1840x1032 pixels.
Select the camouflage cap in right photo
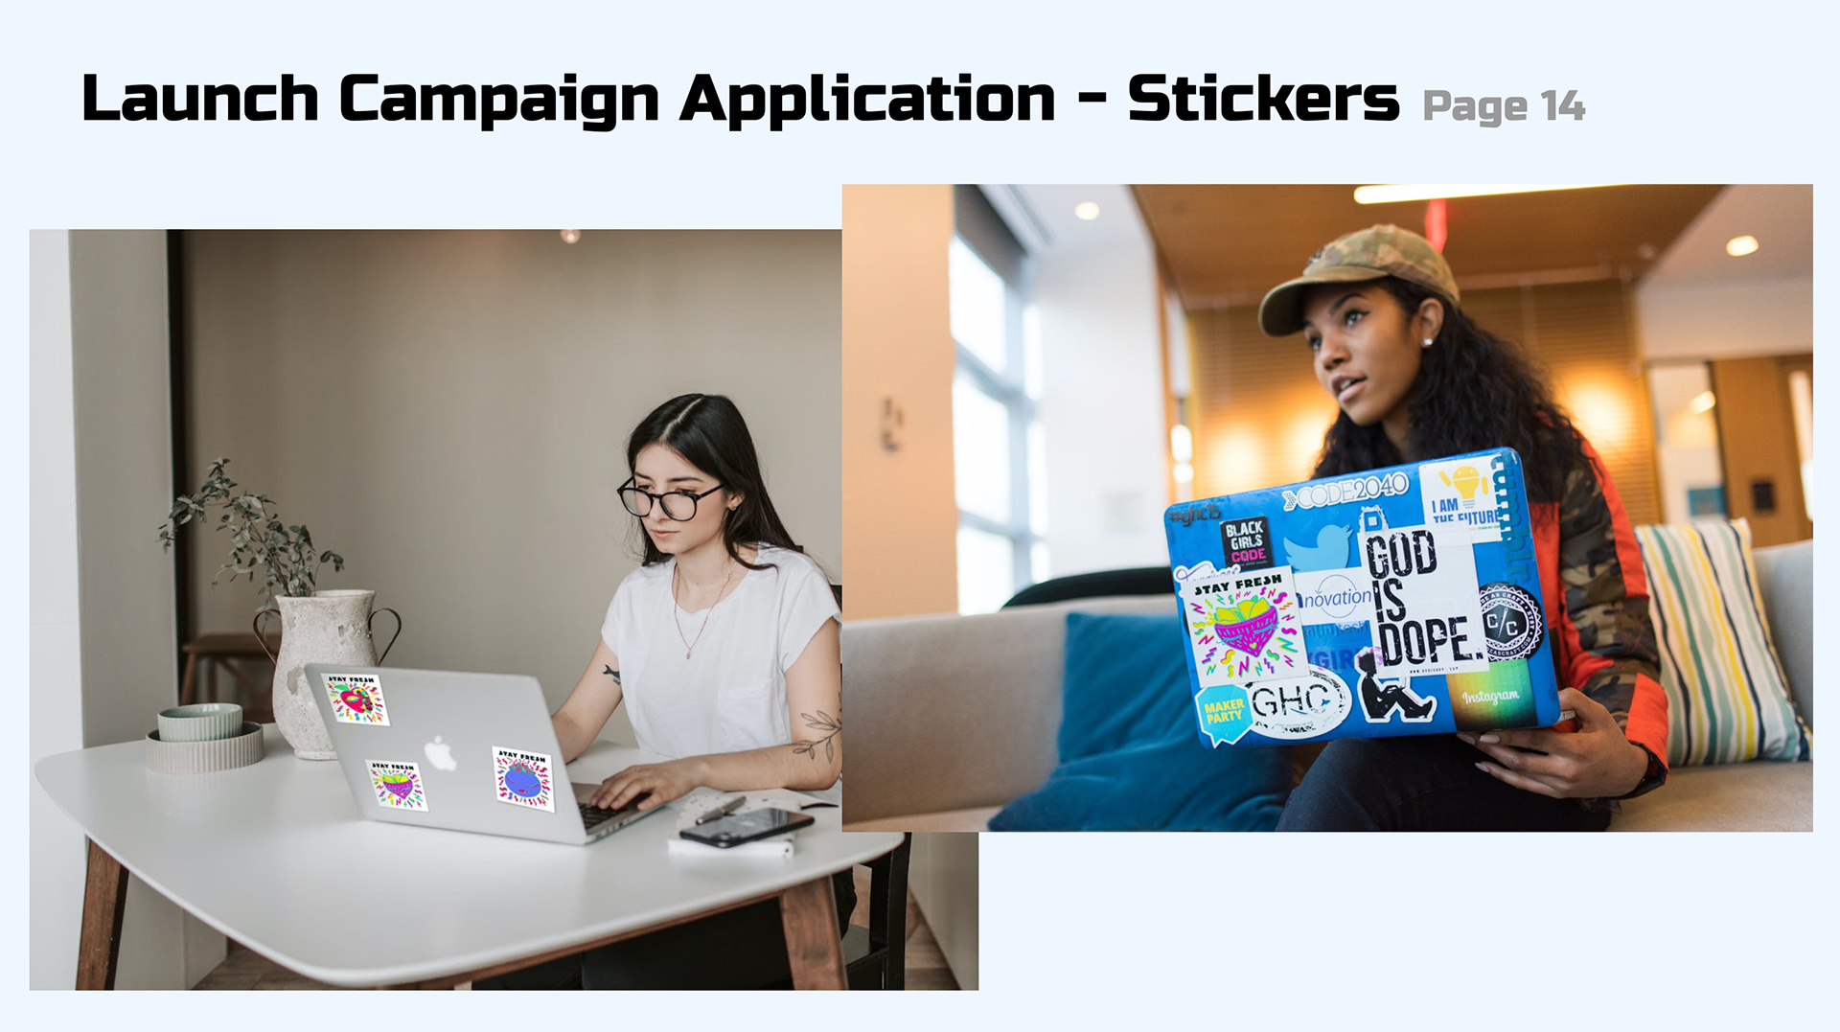[1358, 276]
